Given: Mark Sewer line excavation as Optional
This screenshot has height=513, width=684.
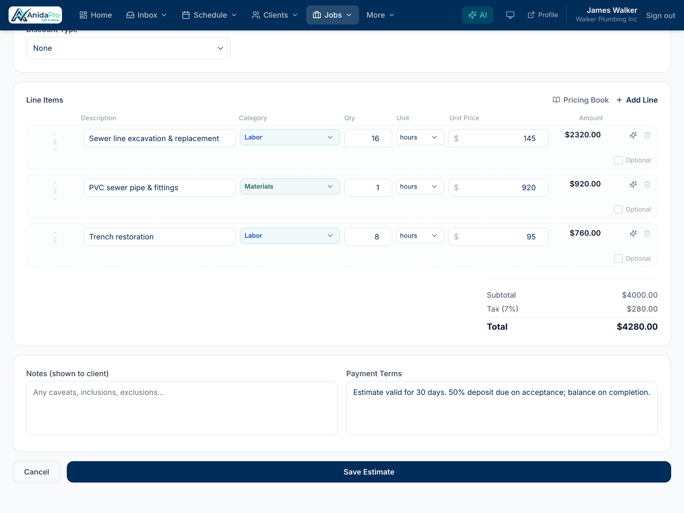Looking at the screenshot, I should (618, 160).
